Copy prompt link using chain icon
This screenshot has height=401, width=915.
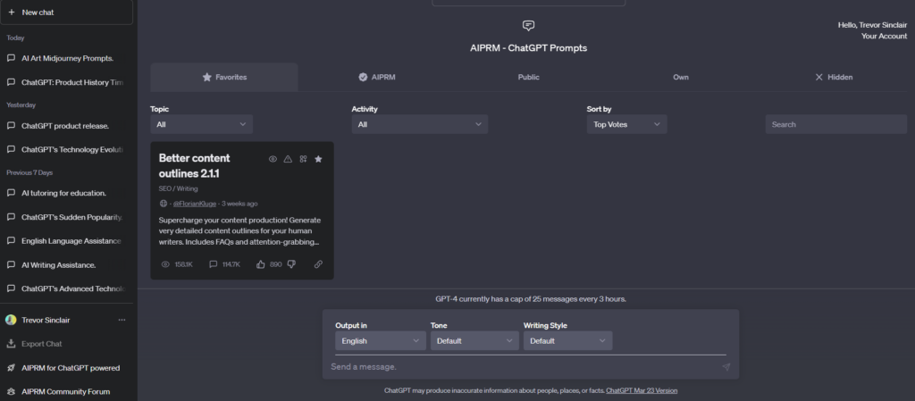click(318, 264)
